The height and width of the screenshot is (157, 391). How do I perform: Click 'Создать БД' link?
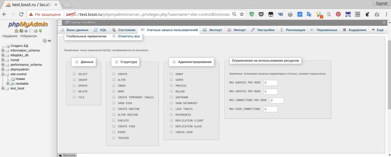pos(19,46)
